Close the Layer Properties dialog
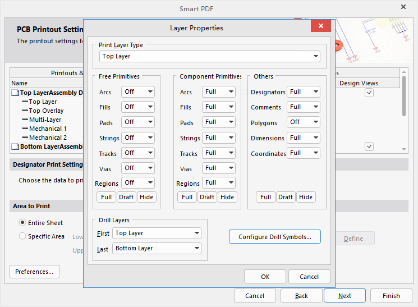418x307 pixels. click(320, 26)
